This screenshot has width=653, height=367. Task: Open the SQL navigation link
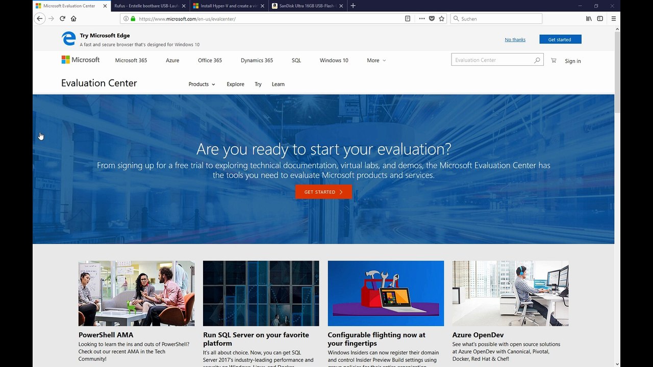[x=296, y=60]
